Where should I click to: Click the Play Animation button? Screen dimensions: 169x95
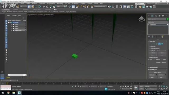click(126, 86)
